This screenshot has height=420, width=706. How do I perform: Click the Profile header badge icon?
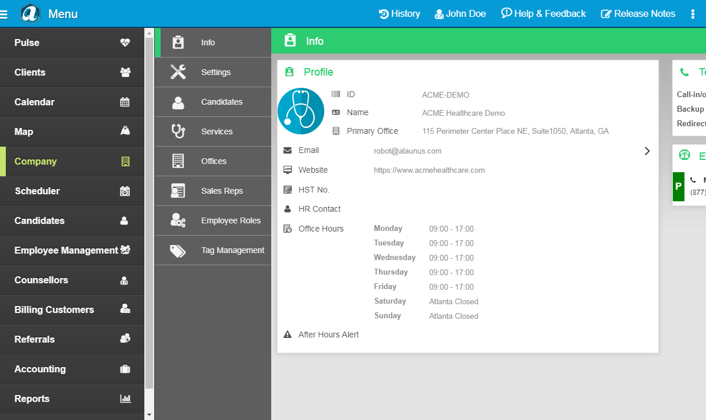coord(289,72)
